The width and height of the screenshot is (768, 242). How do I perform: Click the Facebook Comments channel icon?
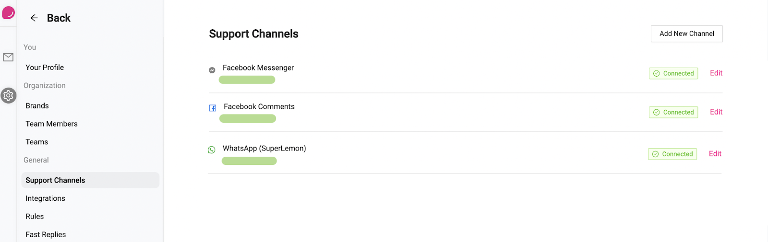(x=213, y=108)
